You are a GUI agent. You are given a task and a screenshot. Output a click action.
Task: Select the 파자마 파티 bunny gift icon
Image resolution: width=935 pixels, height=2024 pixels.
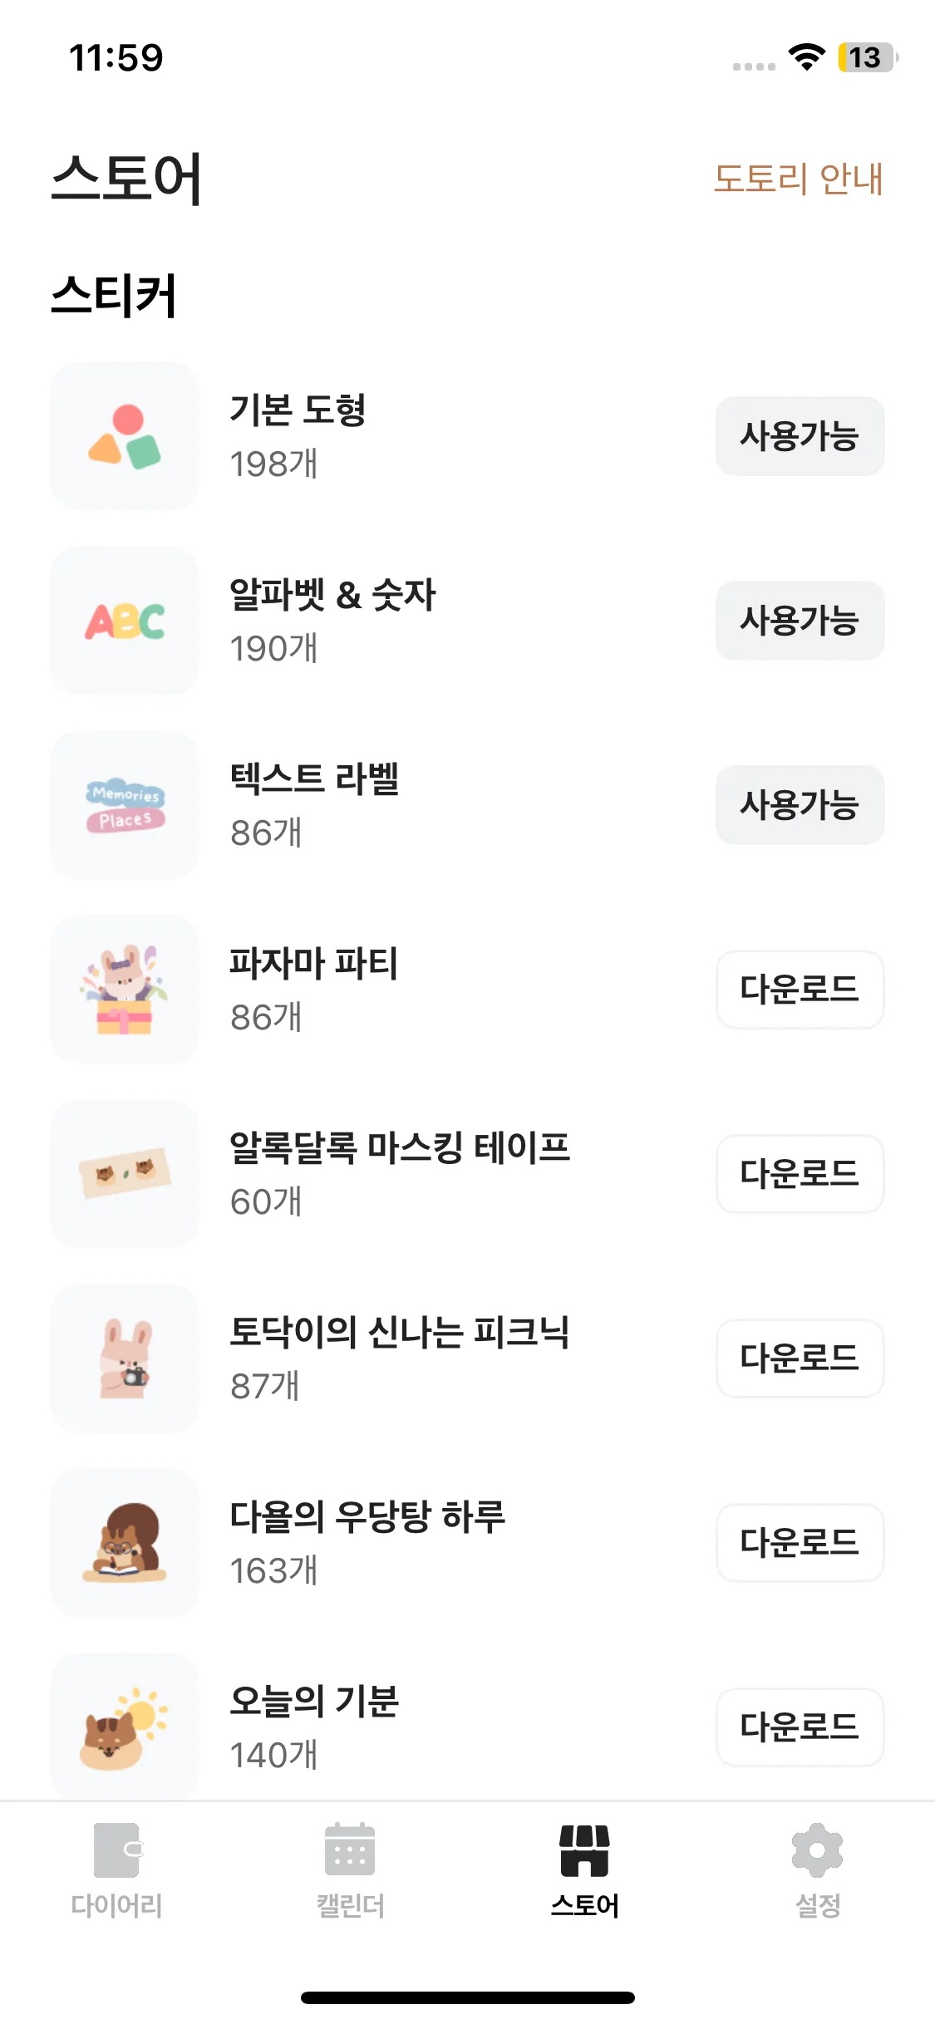pos(125,990)
